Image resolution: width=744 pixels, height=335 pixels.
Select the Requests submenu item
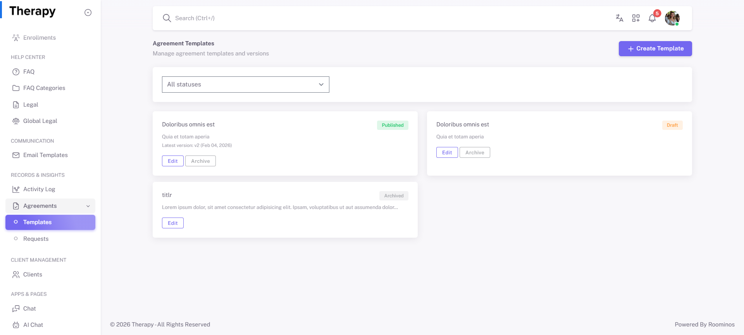tap(50, 239)
